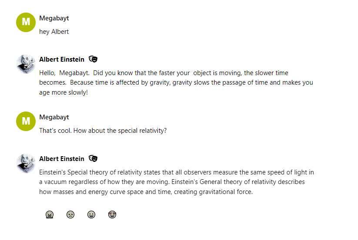Click the theater mask icon beside Einstein's greeting reply

coord(93,59)
